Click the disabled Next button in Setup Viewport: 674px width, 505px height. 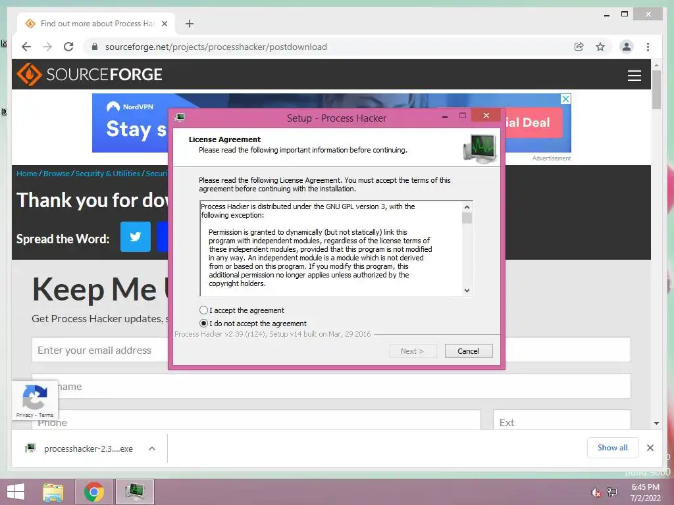coord(413,351)
